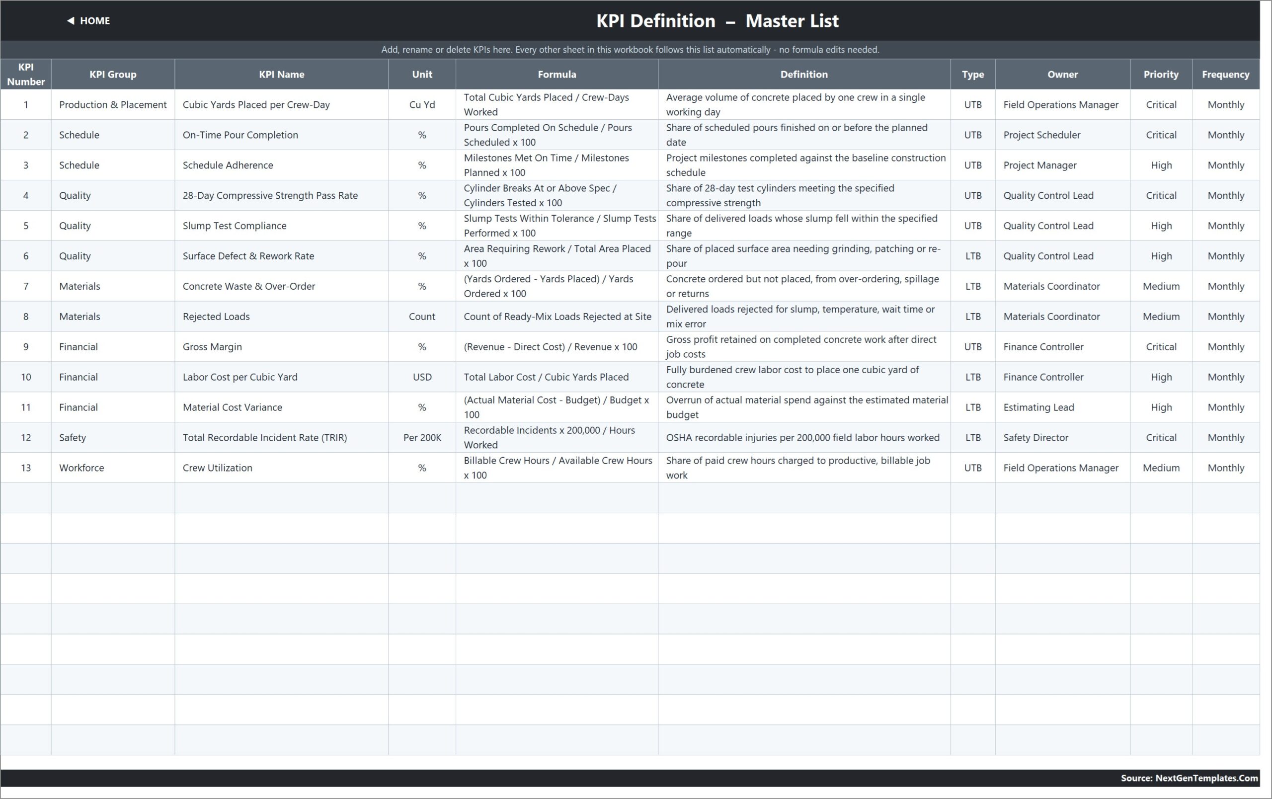The image size is (1272, 799).
Task: Click the 'Count' unit cell
Action: [422, 317]
